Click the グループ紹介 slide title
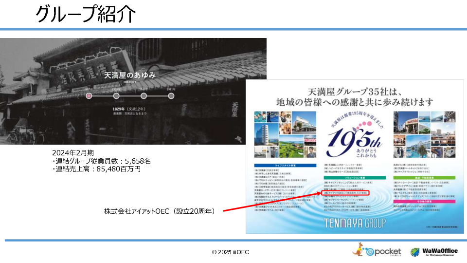The width and height of the screenshot is (467, 263). pos(85,15)
